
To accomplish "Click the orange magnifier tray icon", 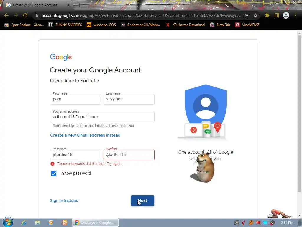I will (251, 223).
